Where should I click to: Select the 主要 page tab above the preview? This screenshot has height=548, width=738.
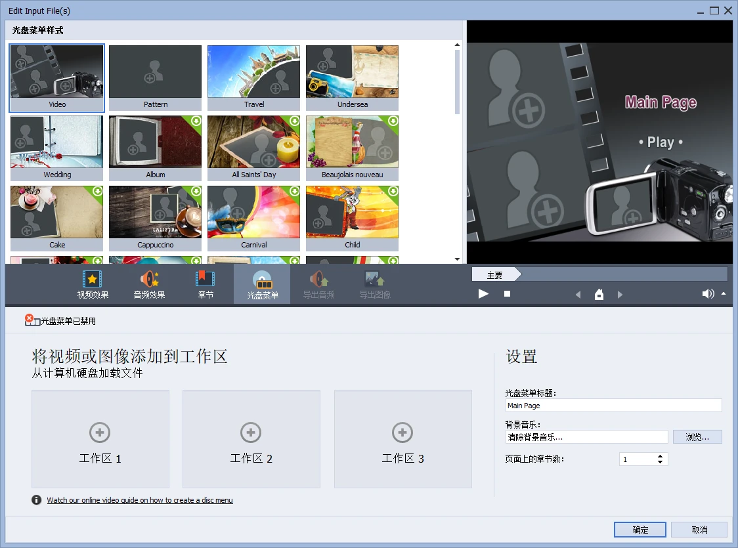coord(497,274)
